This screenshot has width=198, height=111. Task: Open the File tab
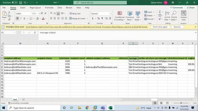coord(4,8)
